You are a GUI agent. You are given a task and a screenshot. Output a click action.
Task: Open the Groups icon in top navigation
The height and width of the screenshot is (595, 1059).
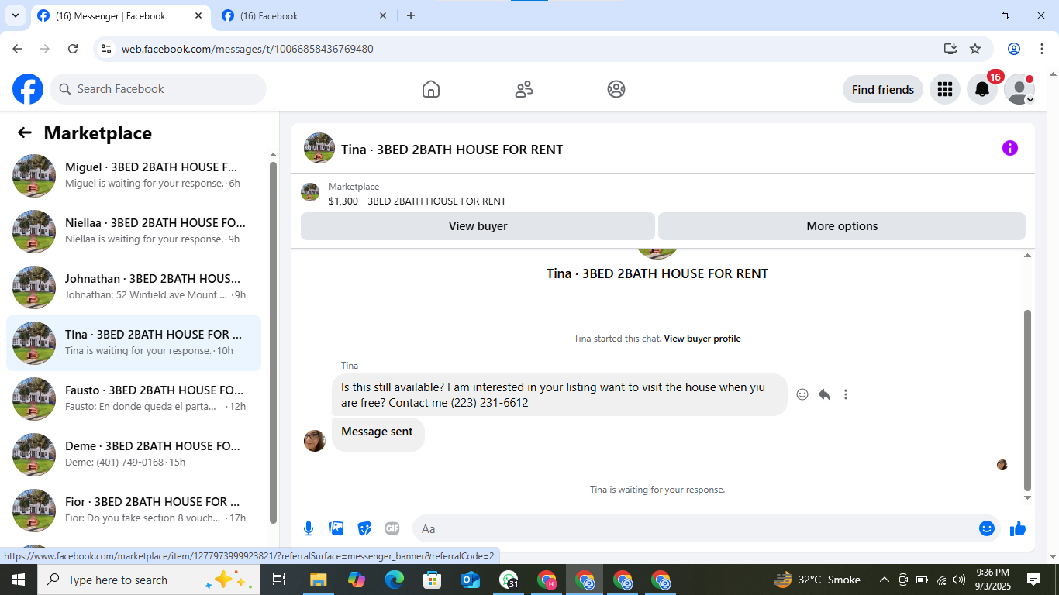pyautogui.click(x=616, y=89)
